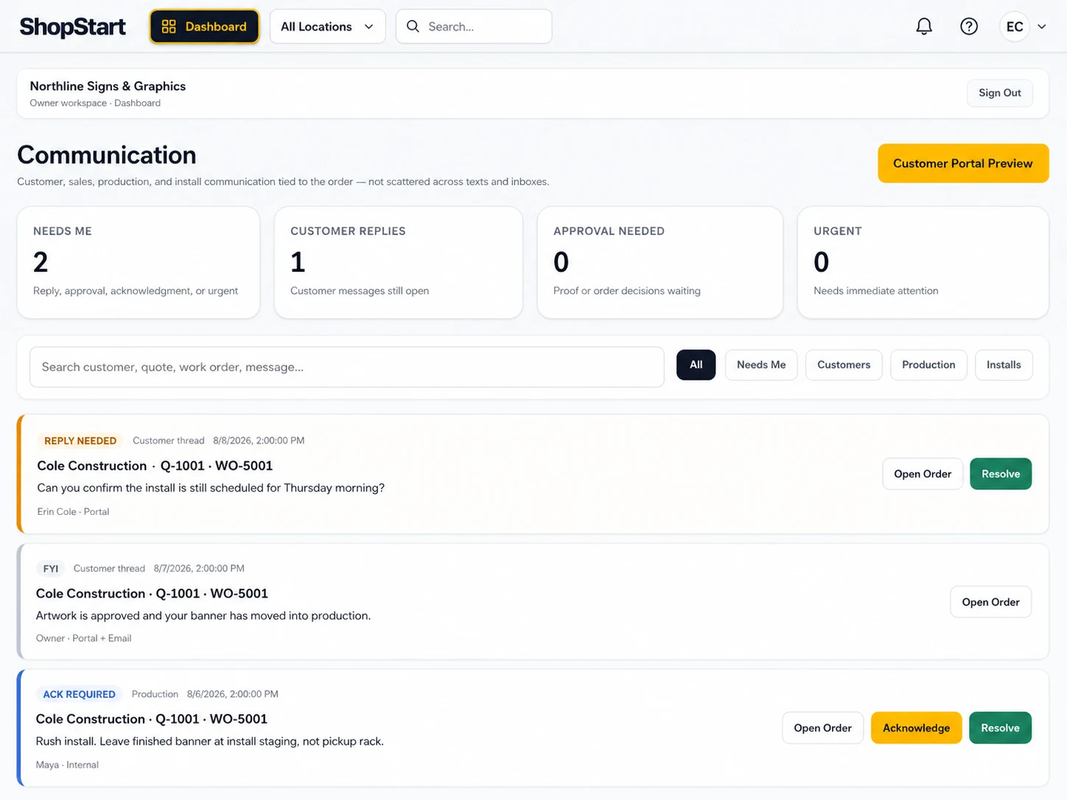This screenshot has width=1067, height=800.
Task: Select the Urgent stat card
Action: coord(923,262)
